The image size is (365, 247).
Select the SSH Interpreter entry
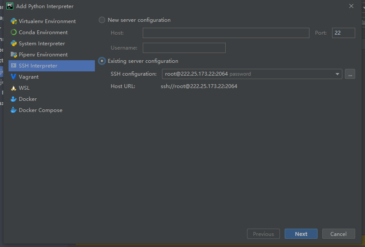point(52,66)
